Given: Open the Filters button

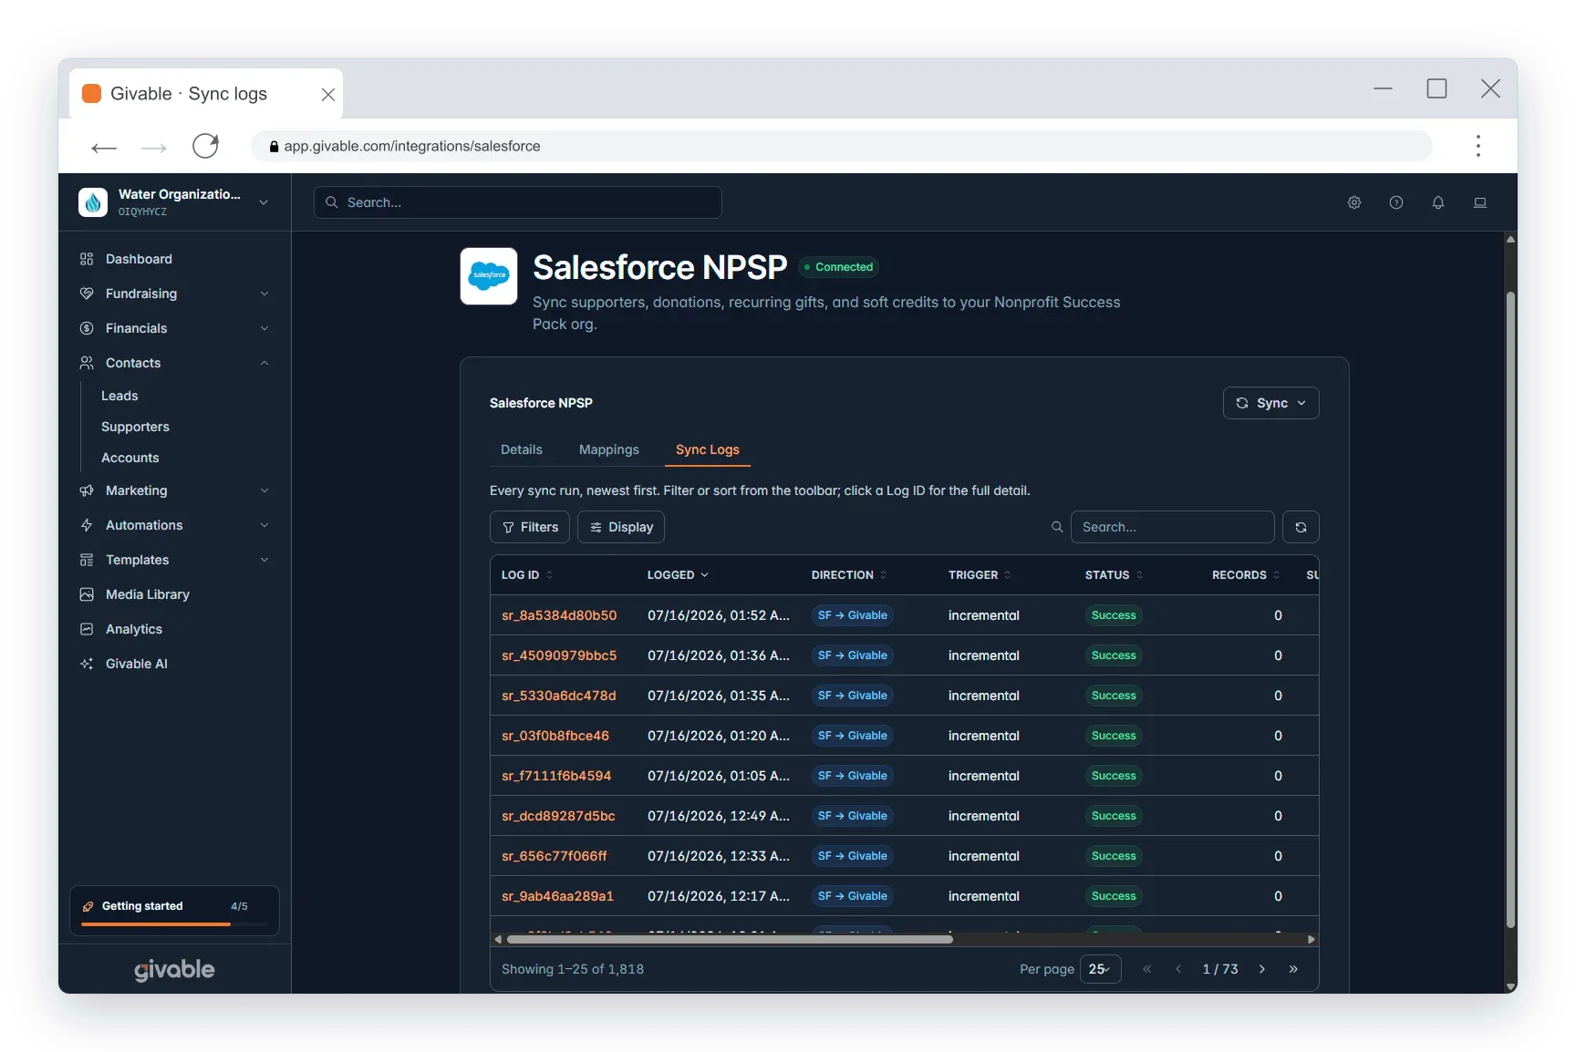Looking at the screenshot, I should (530, 527).
